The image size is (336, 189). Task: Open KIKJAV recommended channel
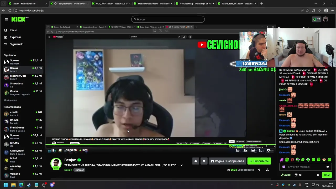[x=23, y=144]
